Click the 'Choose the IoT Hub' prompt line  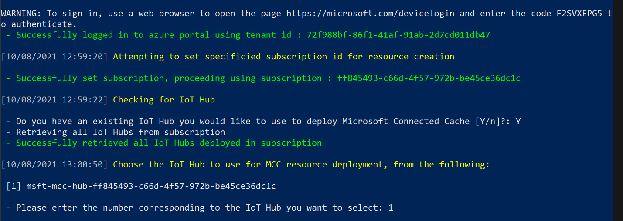pyautogui.click(x=301, y=164)
